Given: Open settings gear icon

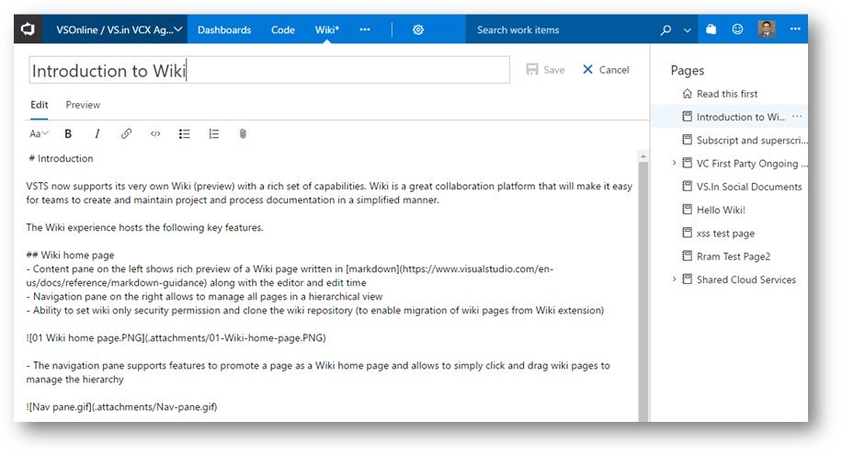Looking at the screenshot, I should click(x=417, y=29).
